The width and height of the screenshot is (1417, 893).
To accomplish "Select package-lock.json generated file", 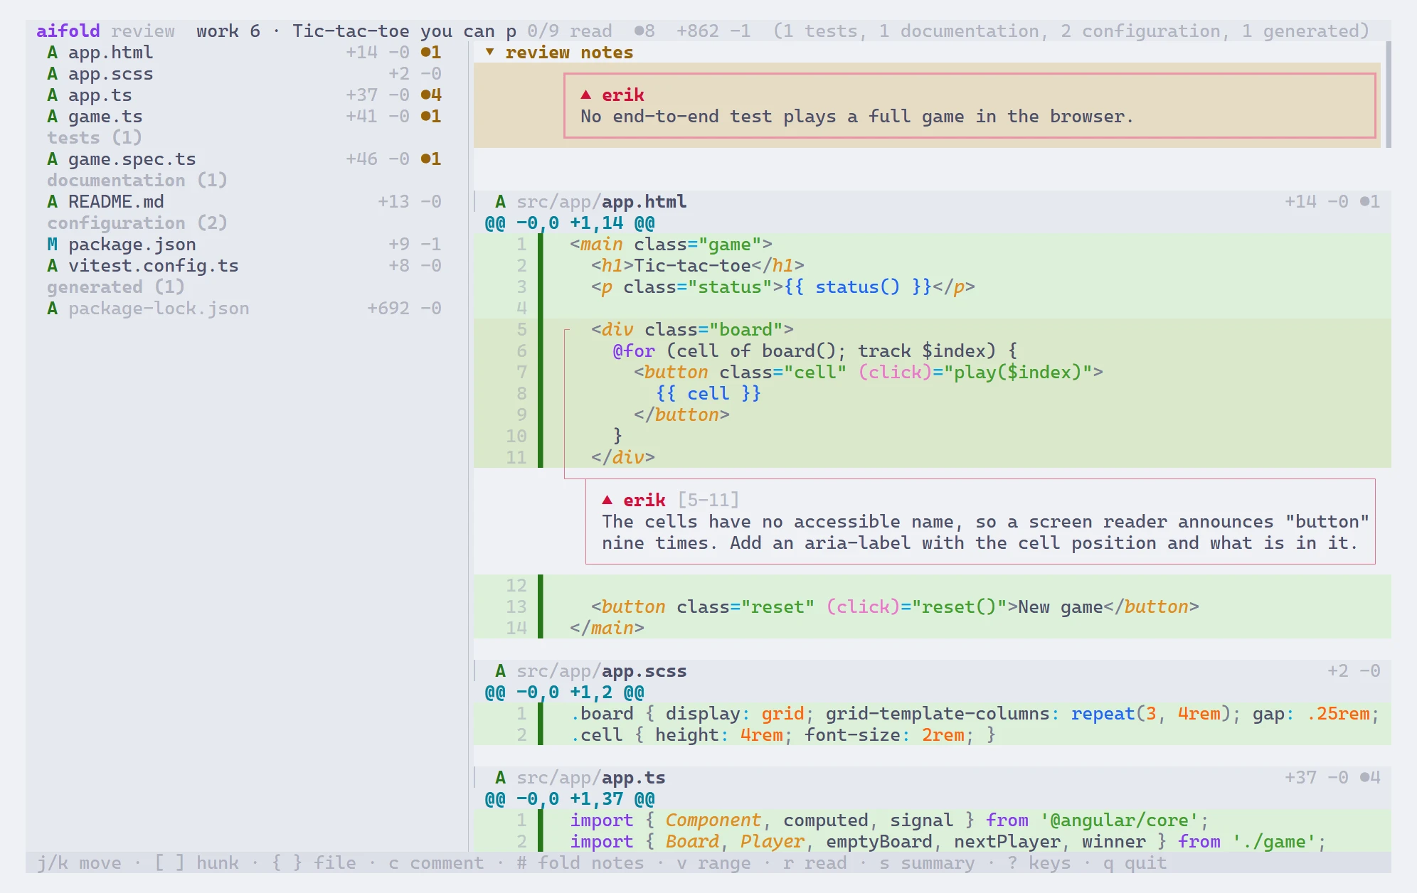I will tap(244, 309).
